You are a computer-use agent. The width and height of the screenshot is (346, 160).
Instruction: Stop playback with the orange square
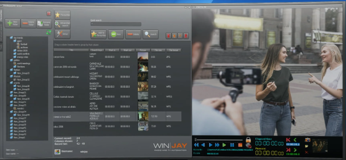[240, 145]
